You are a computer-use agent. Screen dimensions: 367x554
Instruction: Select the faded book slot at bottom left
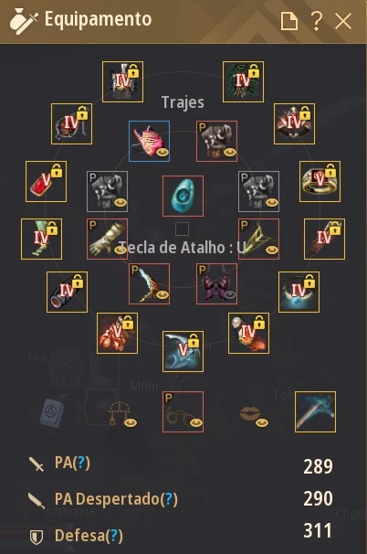point(51,412)
